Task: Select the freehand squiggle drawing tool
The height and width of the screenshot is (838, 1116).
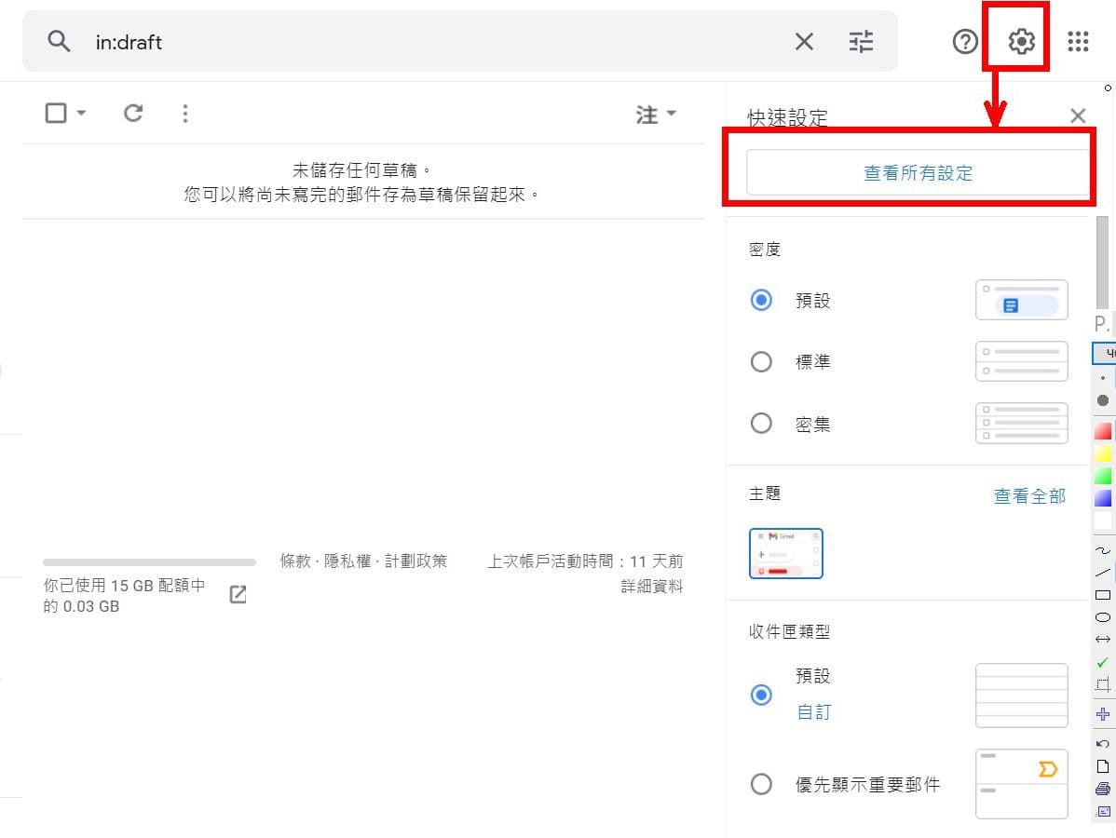Action: coord(1102,550)
